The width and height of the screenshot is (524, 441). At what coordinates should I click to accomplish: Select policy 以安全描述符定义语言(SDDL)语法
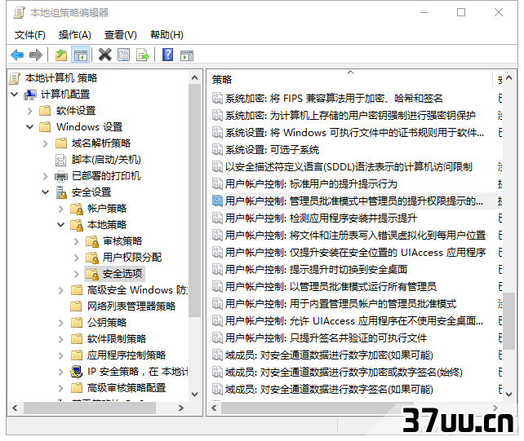coord(349,166)
